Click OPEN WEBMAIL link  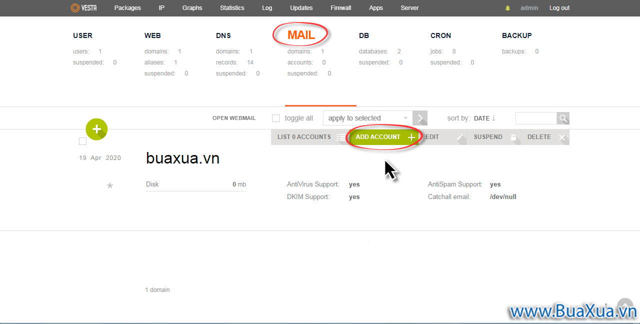pyautogui.click(x=234, y=118)
